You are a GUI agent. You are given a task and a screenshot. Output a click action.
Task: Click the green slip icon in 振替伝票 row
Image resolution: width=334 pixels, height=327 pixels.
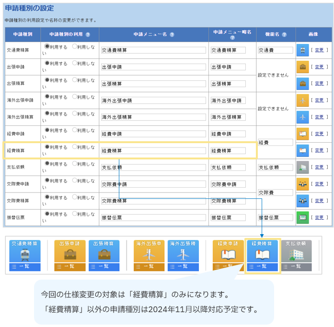click(x=302, y=217)
